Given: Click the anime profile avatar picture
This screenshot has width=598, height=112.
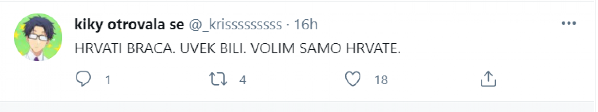Looking at the screenshot, I should (38, 37).
